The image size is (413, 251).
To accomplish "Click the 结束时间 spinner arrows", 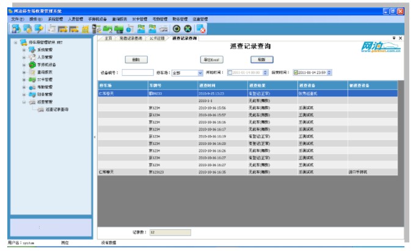I will click(x=329, y=73).
